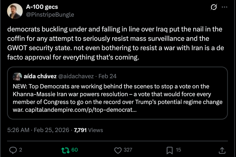This screenshot has width=236, height=157.
Task: Click the 327 likes count
Action: (x=128, y=150)
